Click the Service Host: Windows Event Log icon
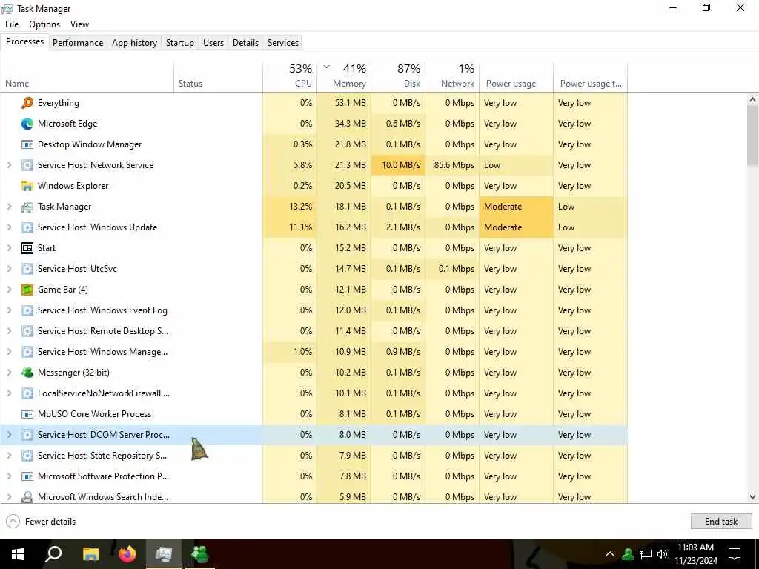 point(27,310)
